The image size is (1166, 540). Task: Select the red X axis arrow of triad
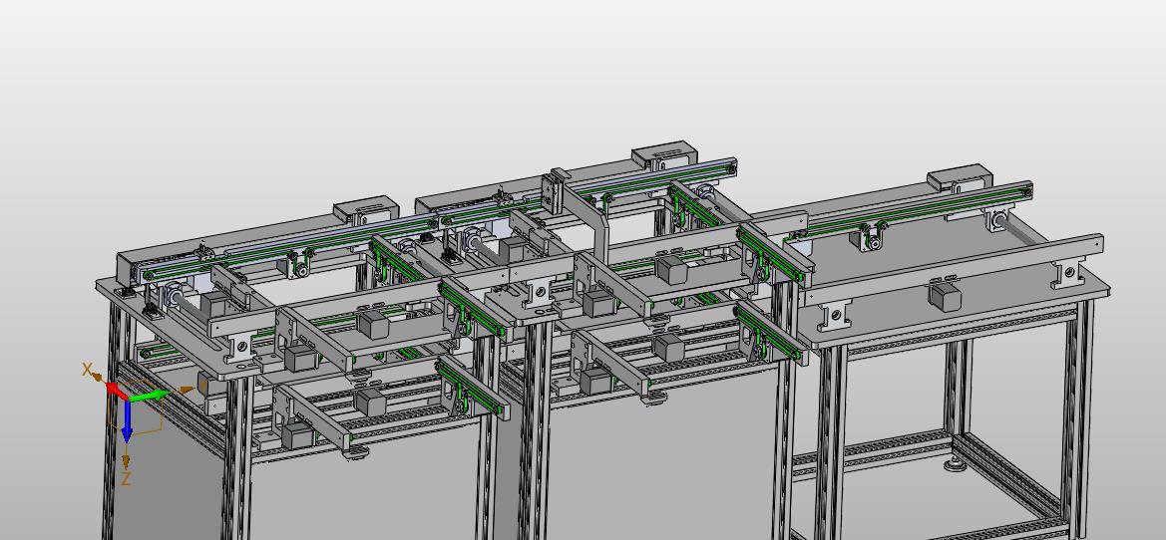tap(116, 390)
